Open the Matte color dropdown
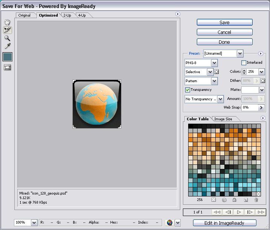This screenshot has width=270, height=230. (x=262, y=90)
